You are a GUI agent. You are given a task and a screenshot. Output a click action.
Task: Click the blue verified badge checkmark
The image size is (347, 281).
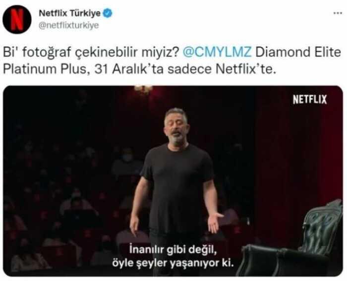point(108,13)
